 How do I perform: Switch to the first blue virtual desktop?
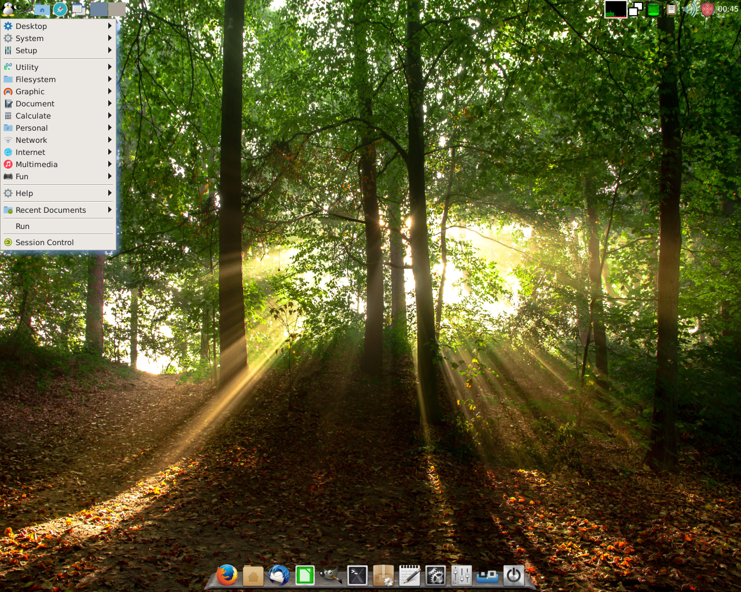[98, 9]
